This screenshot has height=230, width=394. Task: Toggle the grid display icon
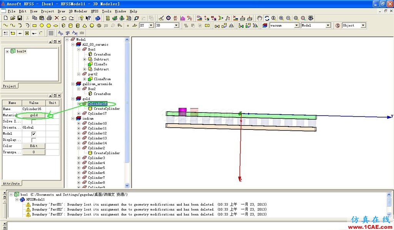coord(51,33)
